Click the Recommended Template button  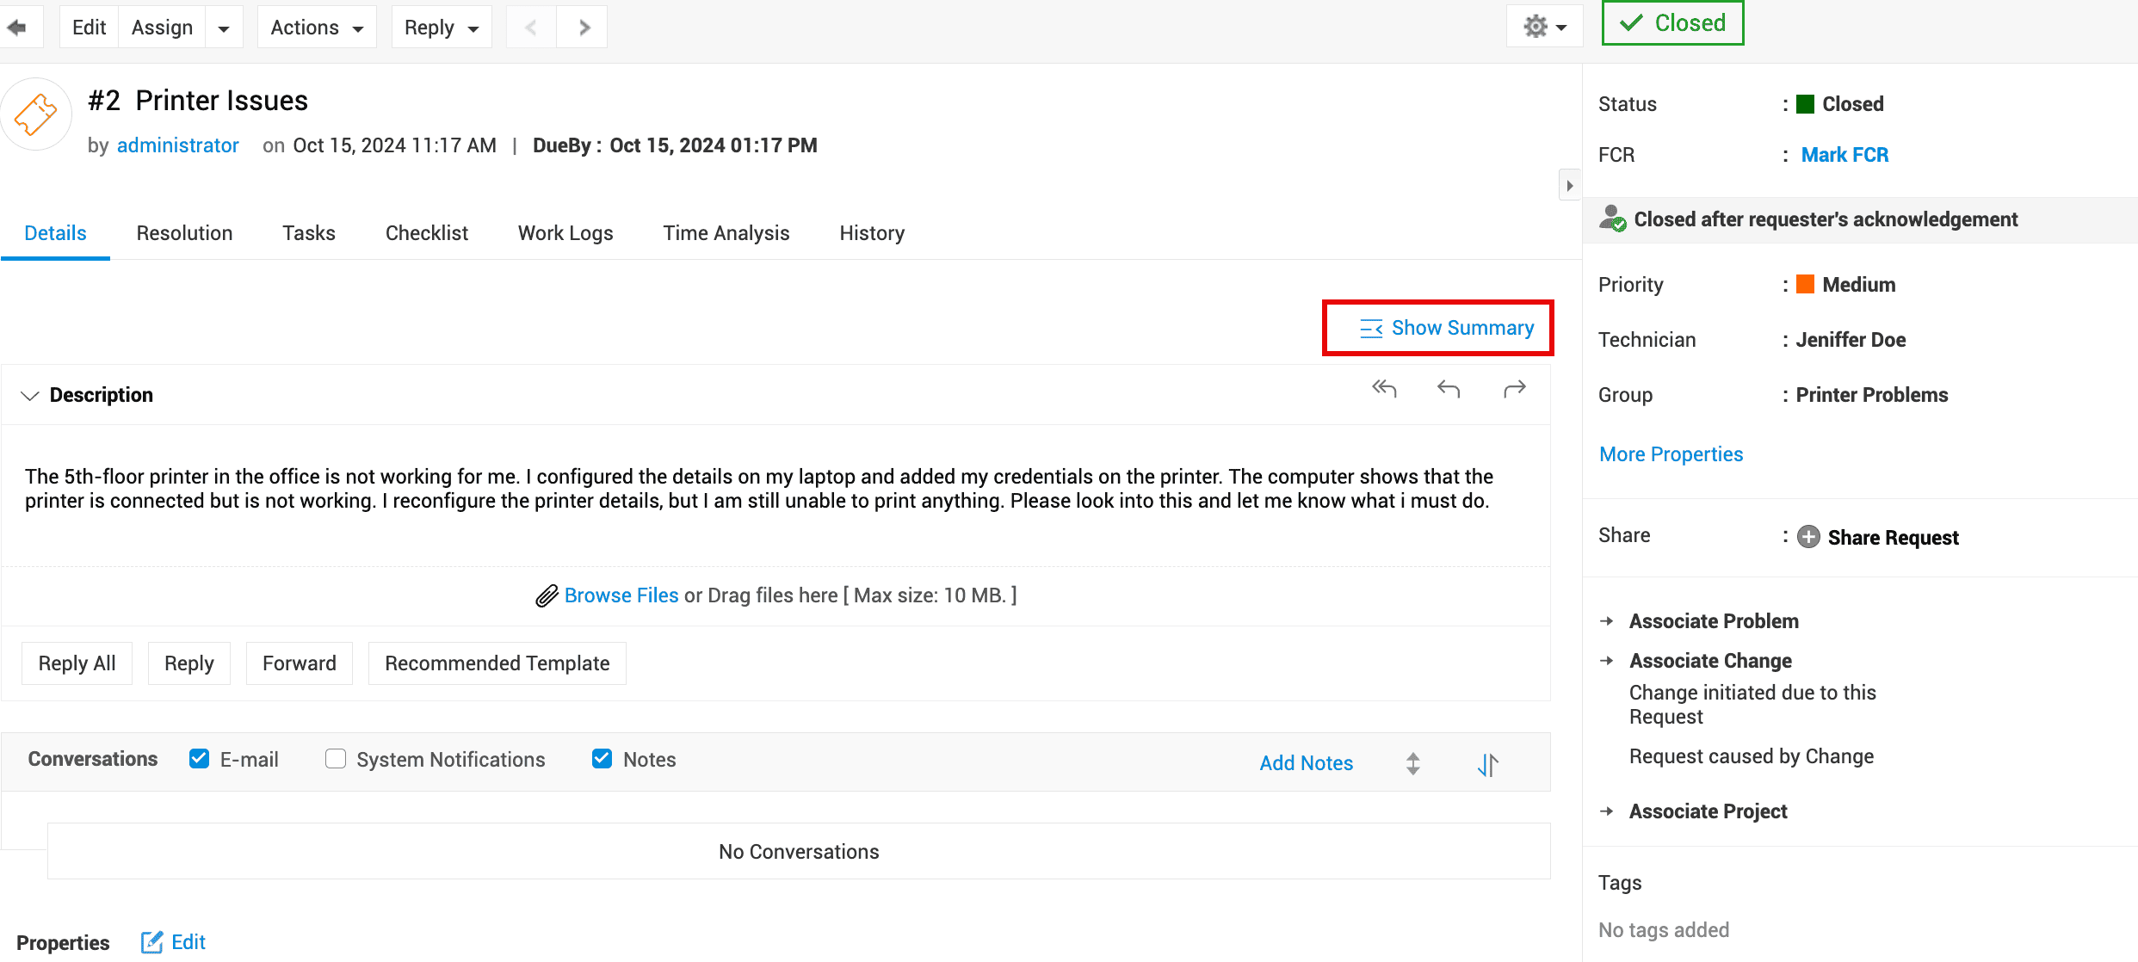[497, 663]
